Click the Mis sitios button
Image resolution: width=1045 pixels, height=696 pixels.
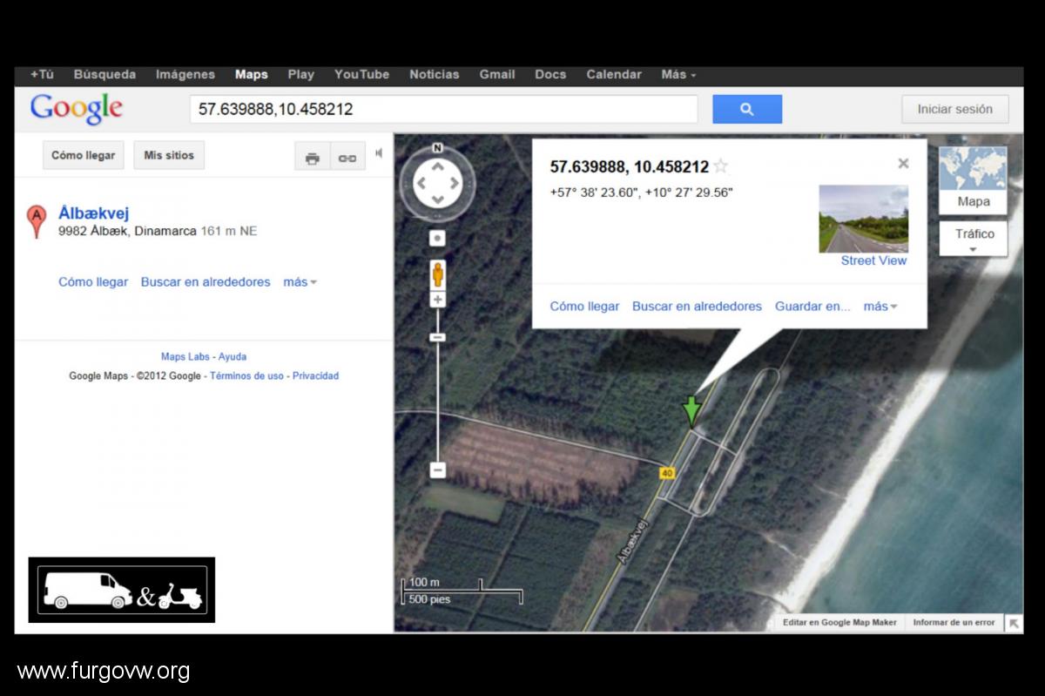click(x=170, y=155)
